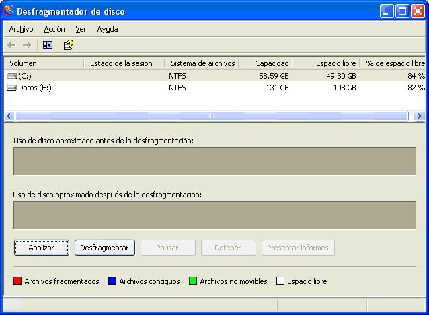The width and height of the screenshot is (429, 315).
Task: Click the Desfragmentar button
Action: pos(104,248)
